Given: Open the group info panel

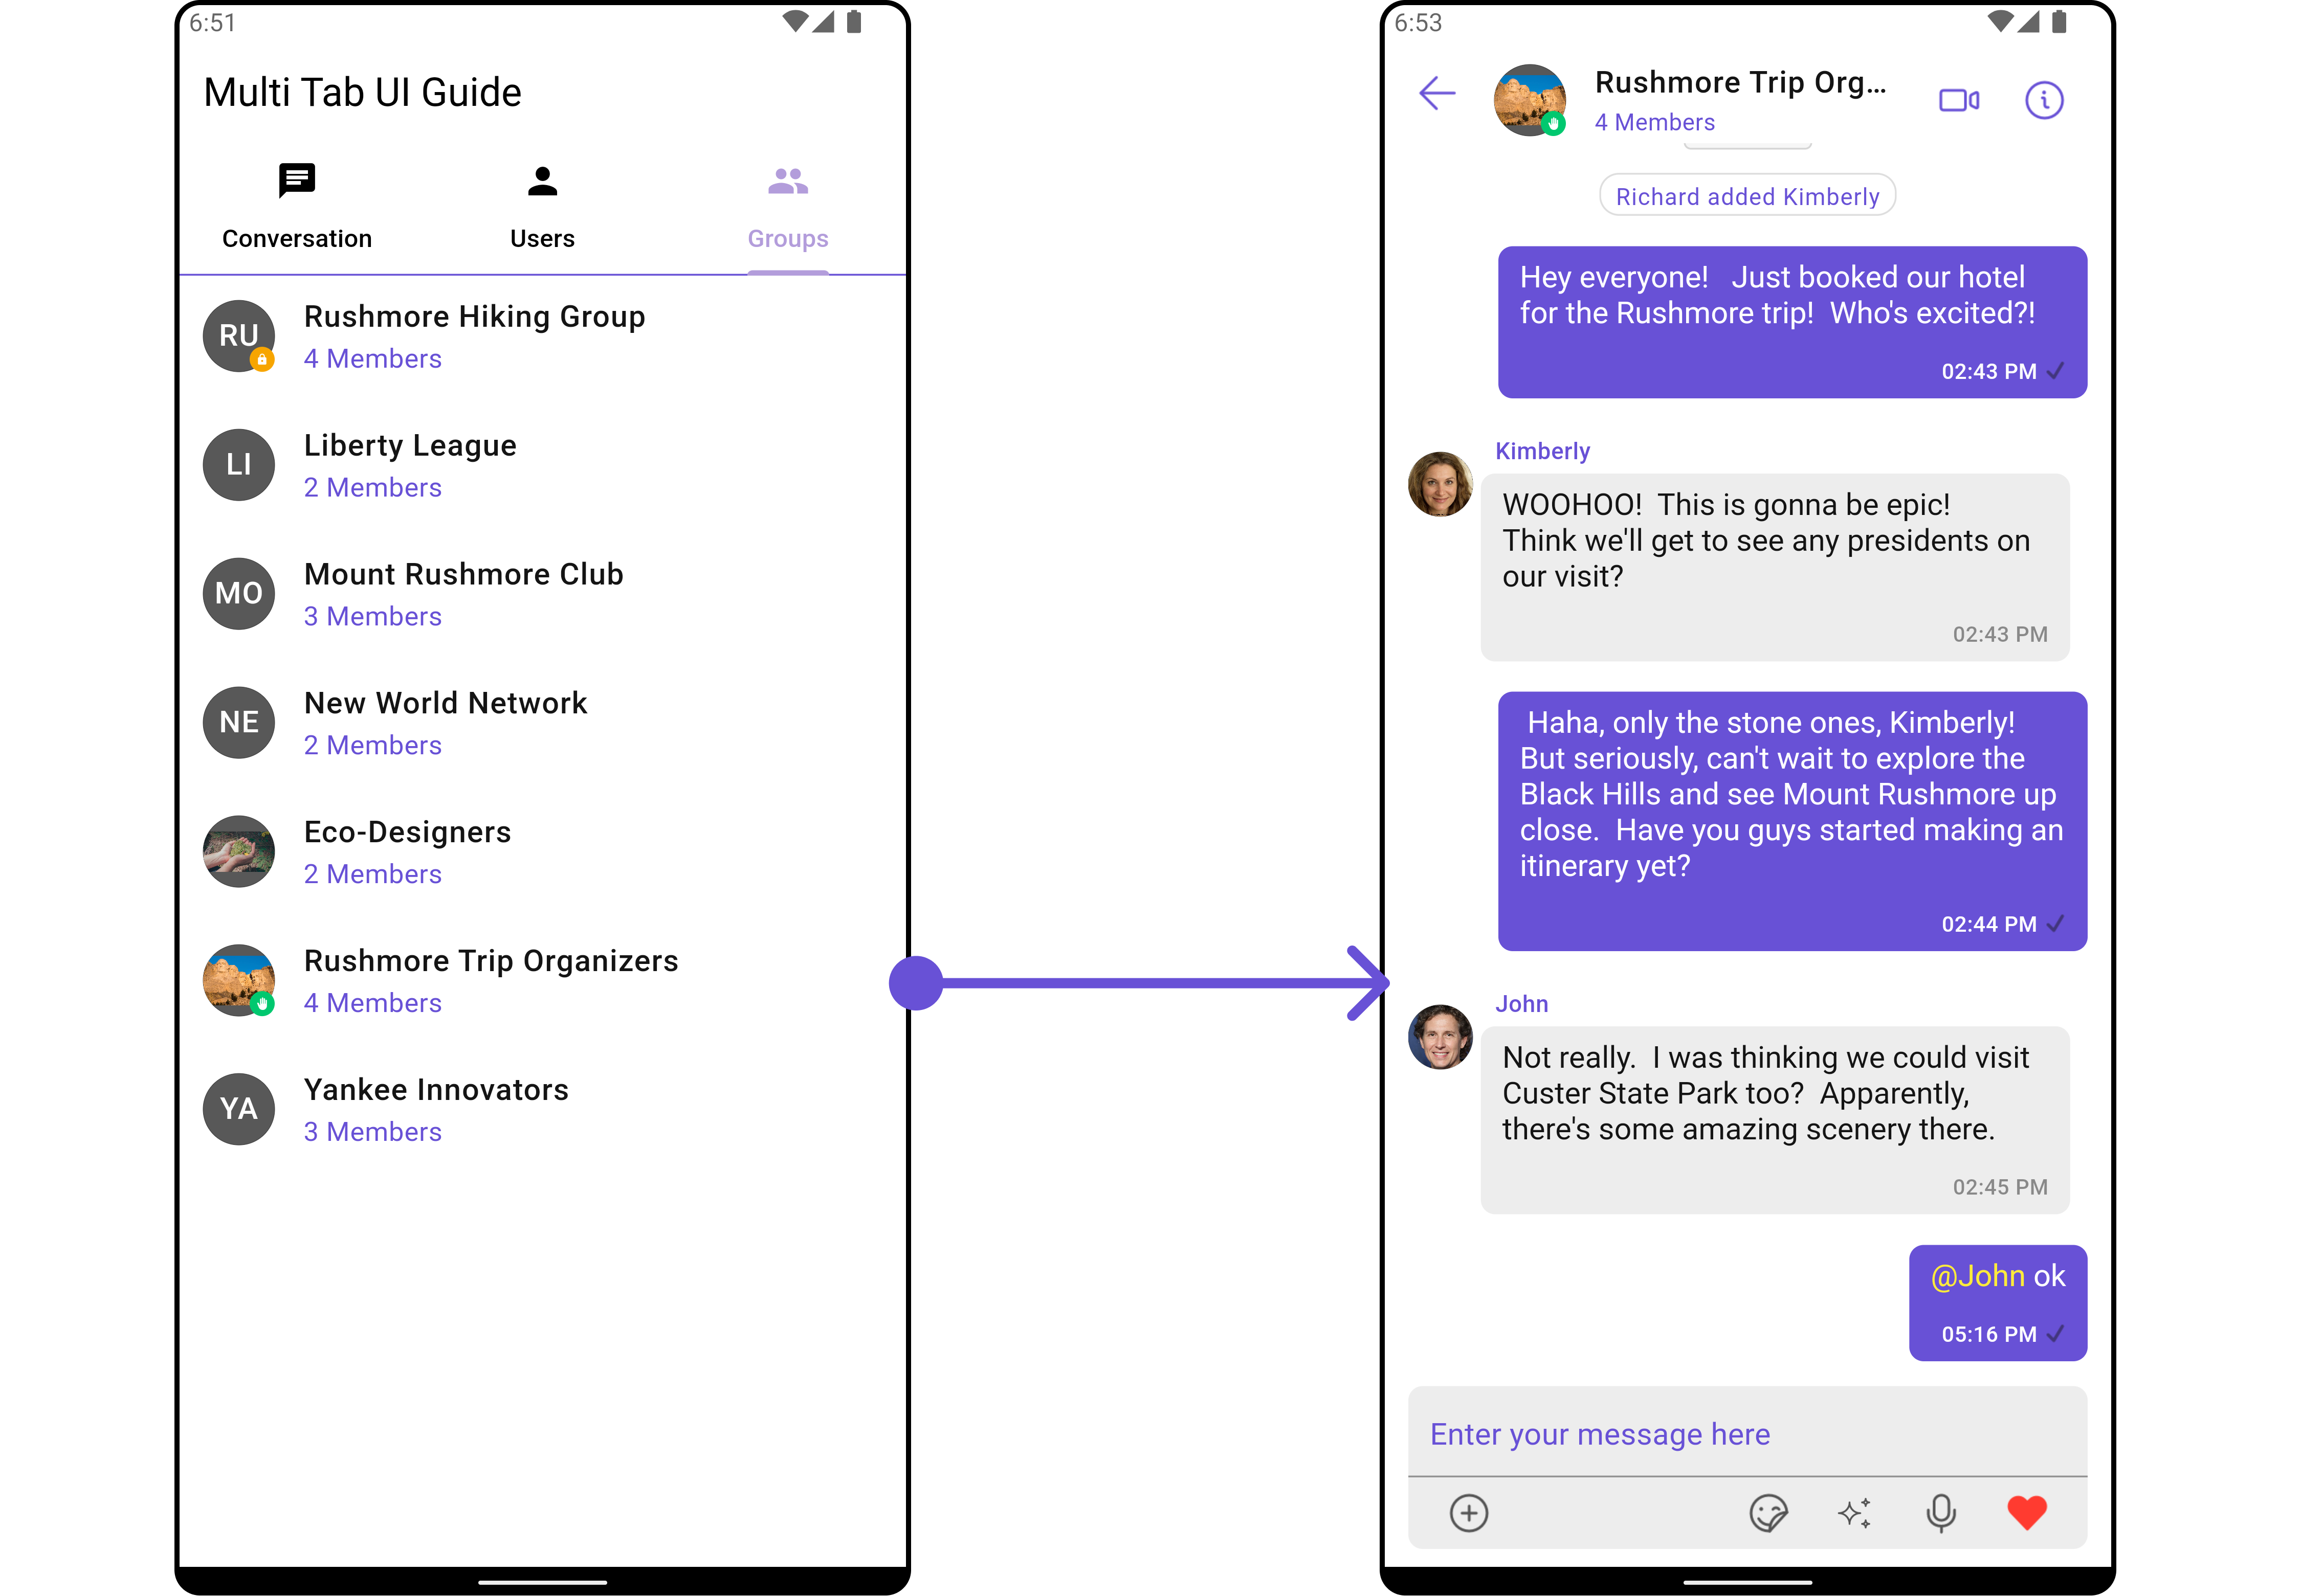Looking at the screenshot, I should tap(2045, 99).
